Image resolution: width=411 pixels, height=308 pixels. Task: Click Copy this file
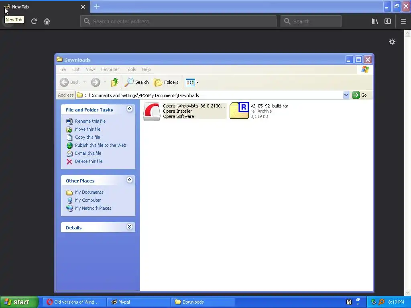87,137
